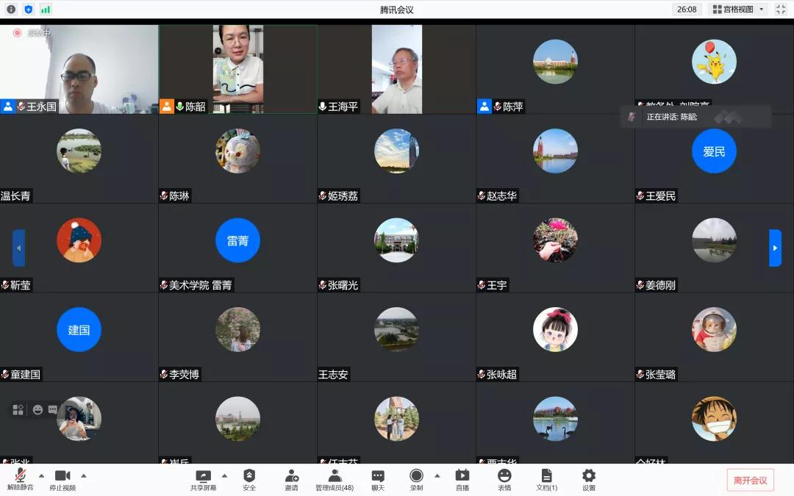Toggle the 录制 recording button
This screenshot has width=794, height=496.
(416, 476)
